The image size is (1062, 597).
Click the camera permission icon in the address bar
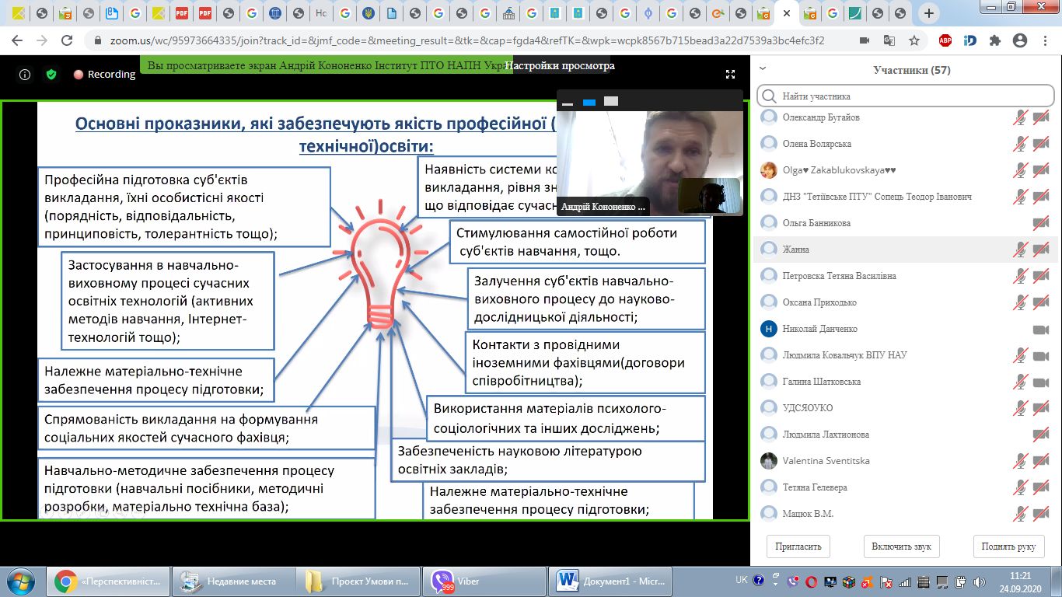click(865, 40)
